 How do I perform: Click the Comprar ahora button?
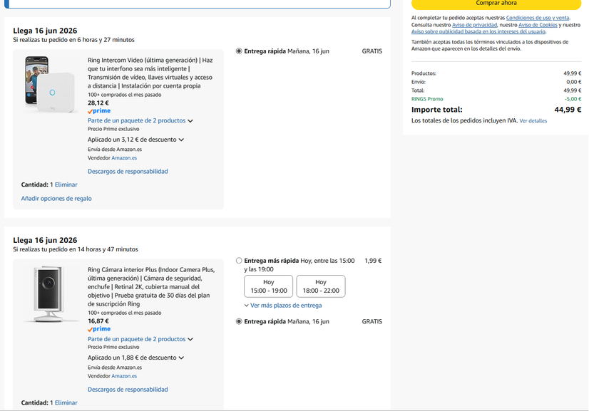coord(496,4)
